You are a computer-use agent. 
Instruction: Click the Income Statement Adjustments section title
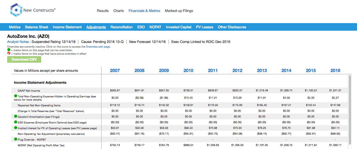click(40, 82)
